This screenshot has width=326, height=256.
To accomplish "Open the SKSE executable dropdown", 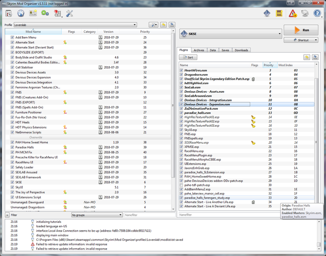I will [x=230, y=34].
